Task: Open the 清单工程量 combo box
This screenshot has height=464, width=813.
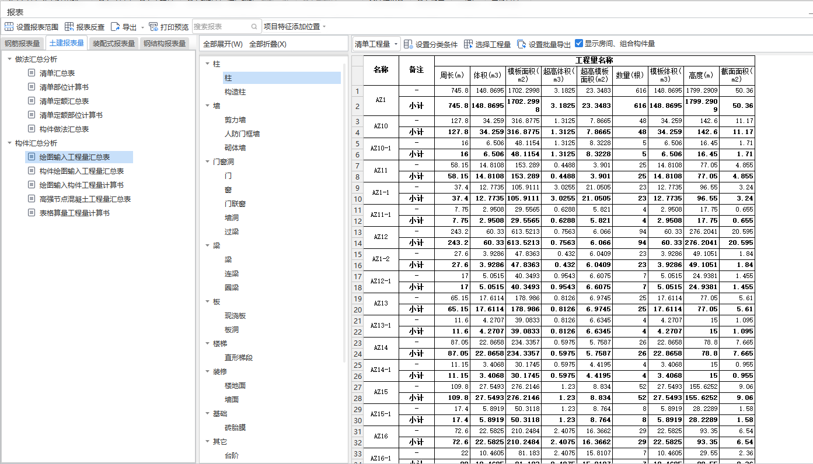Action: click(376, 44)
